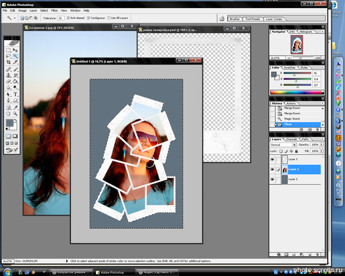The width and height of the screenshot is (345, 276).
Task: Open the Layer Comps palette well tab
Action: [274, 19]
